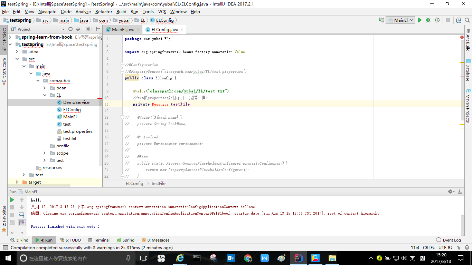Rerun MainEl in the Run panel

tap(12, 200)
